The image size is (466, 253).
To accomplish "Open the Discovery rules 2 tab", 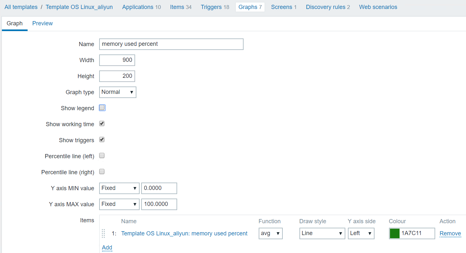I will coord(328,7).
